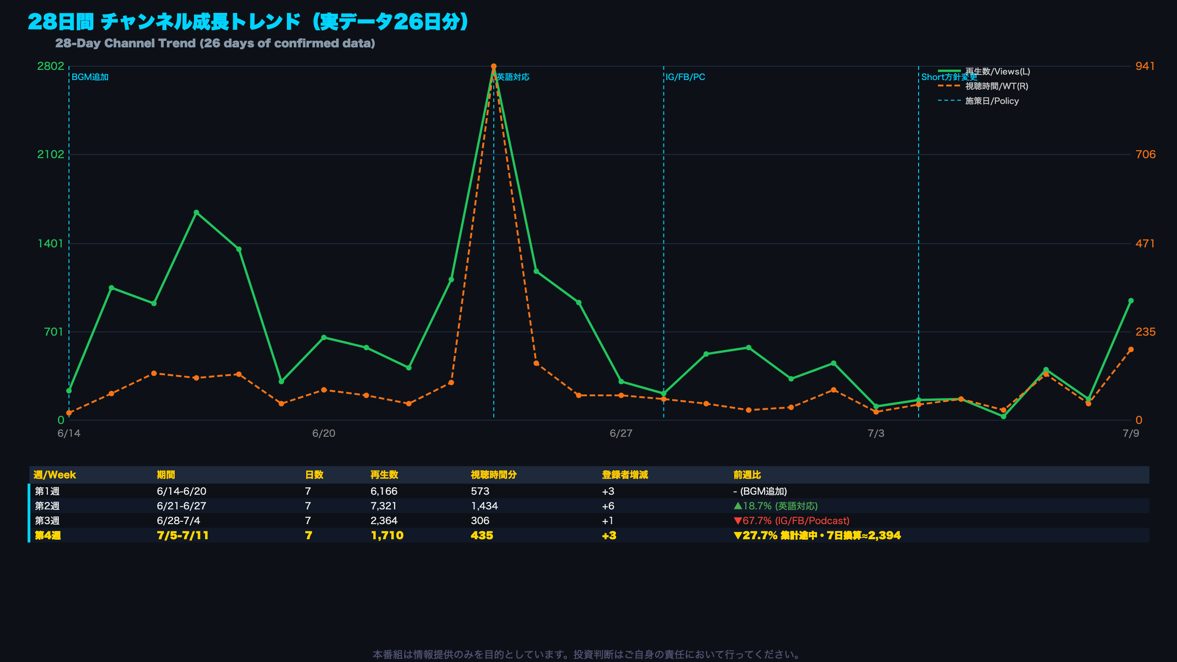Image resolution: width=1177 pixels, height=662 pixels.
Task: Click the BGM追加 policy marker label
Action: coord(90,77)
